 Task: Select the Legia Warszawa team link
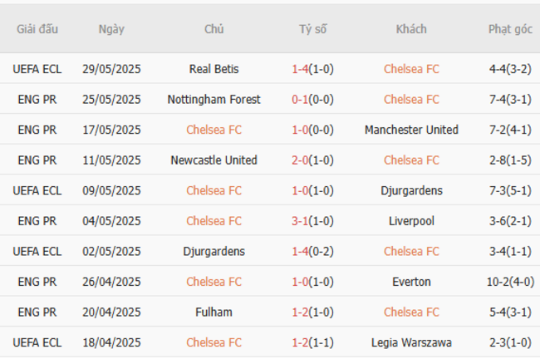click(411, 342)
